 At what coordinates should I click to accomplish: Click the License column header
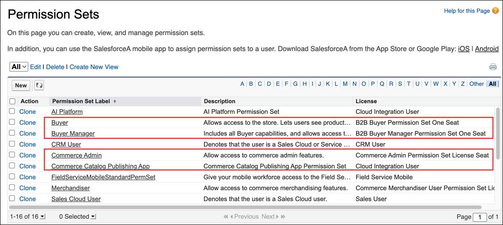[x=366, y=102]
